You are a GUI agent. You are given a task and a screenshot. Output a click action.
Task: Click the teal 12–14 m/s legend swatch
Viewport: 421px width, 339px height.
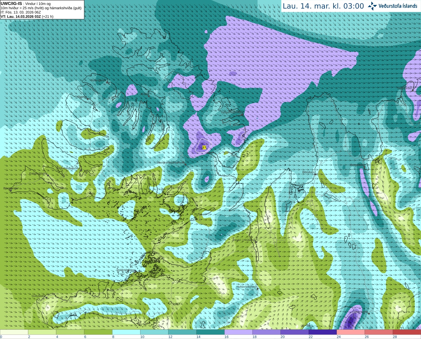click(x=182, y=332)
